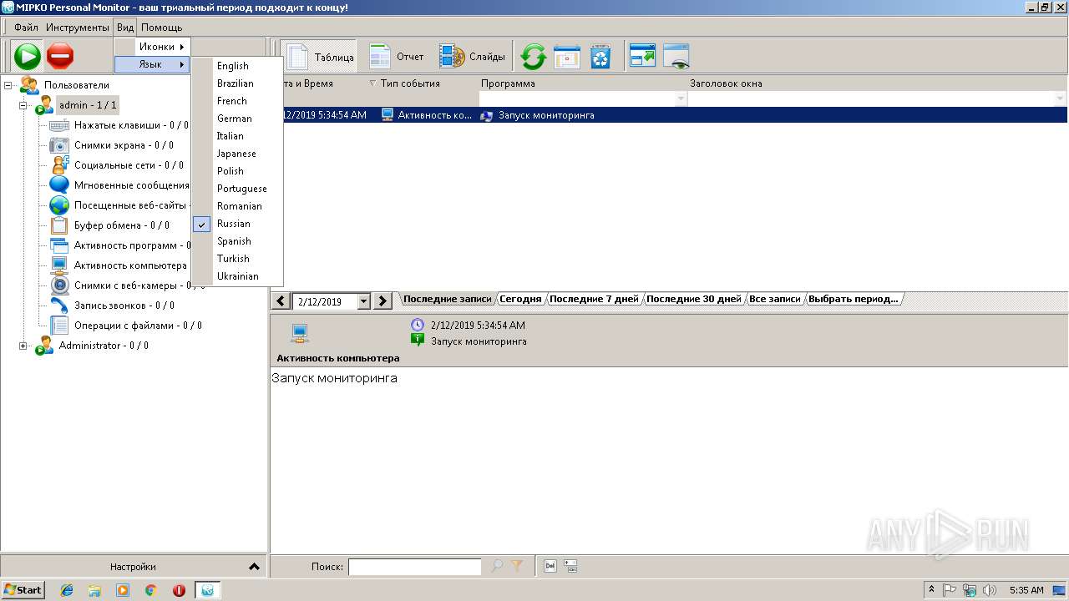Select Мгновенные сообщения item
The width and height of the screenshot is (1069, 601).
[x=131, y=185]
